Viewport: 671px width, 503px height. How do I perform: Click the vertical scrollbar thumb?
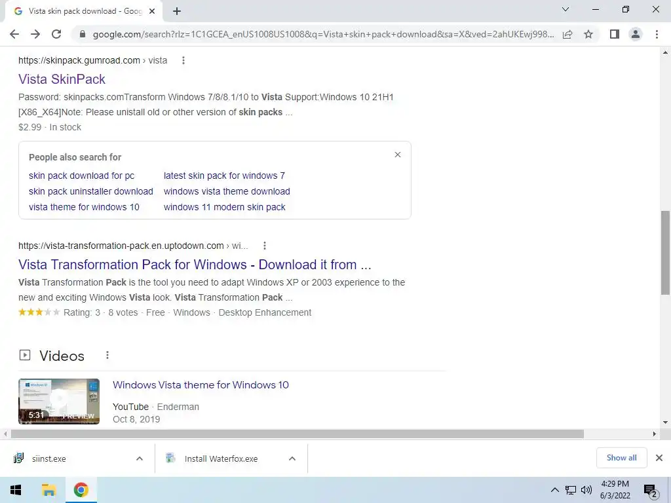point(665,252)
